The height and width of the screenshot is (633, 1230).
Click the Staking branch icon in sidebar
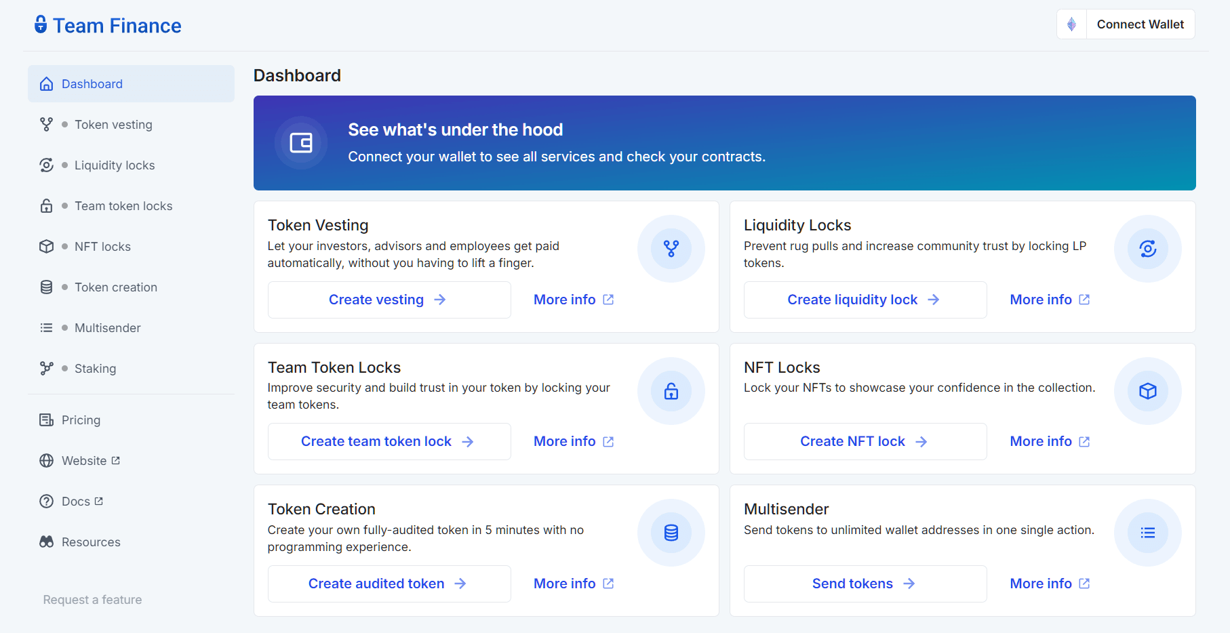tap(45, 368)
